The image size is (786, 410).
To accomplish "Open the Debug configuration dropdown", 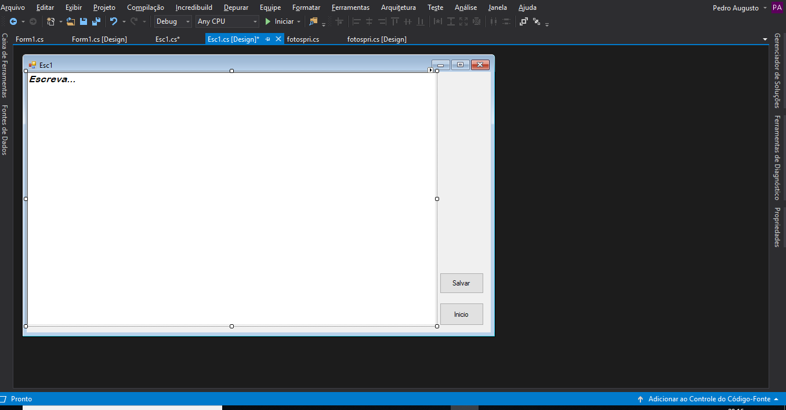I will (173, 21).
